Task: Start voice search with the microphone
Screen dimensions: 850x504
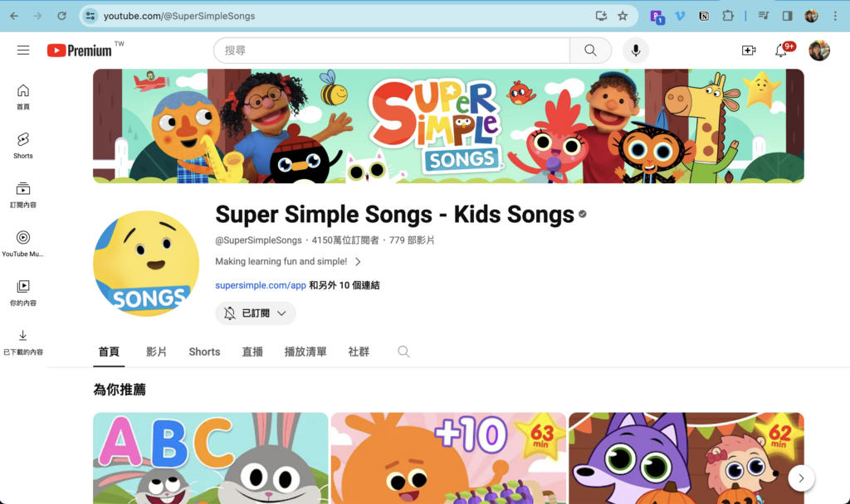Action: click(x=635, y=51)
